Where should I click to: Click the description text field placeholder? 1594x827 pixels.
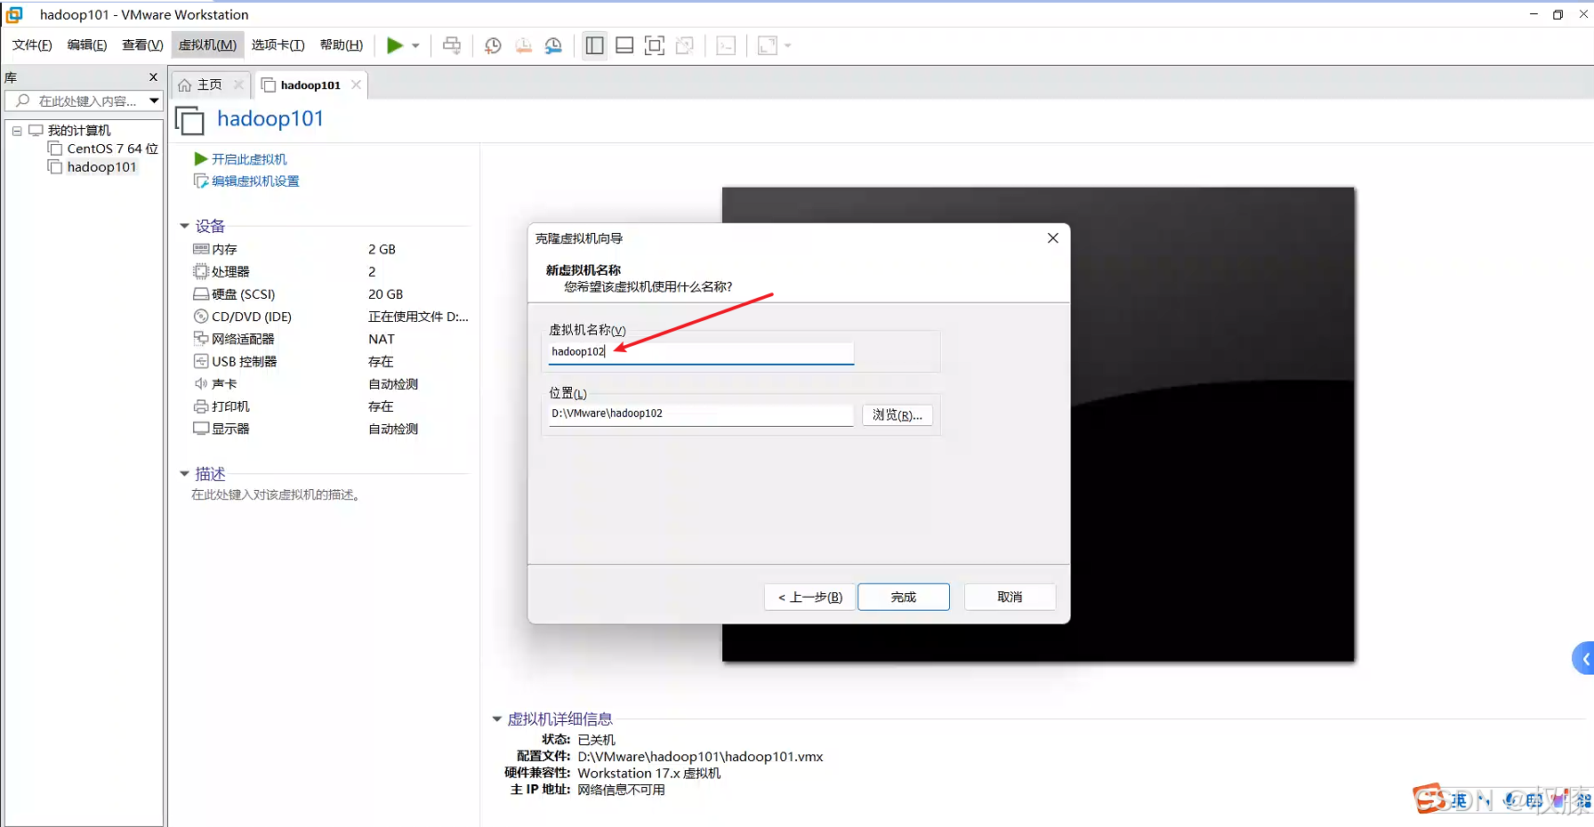coord(277,494)
